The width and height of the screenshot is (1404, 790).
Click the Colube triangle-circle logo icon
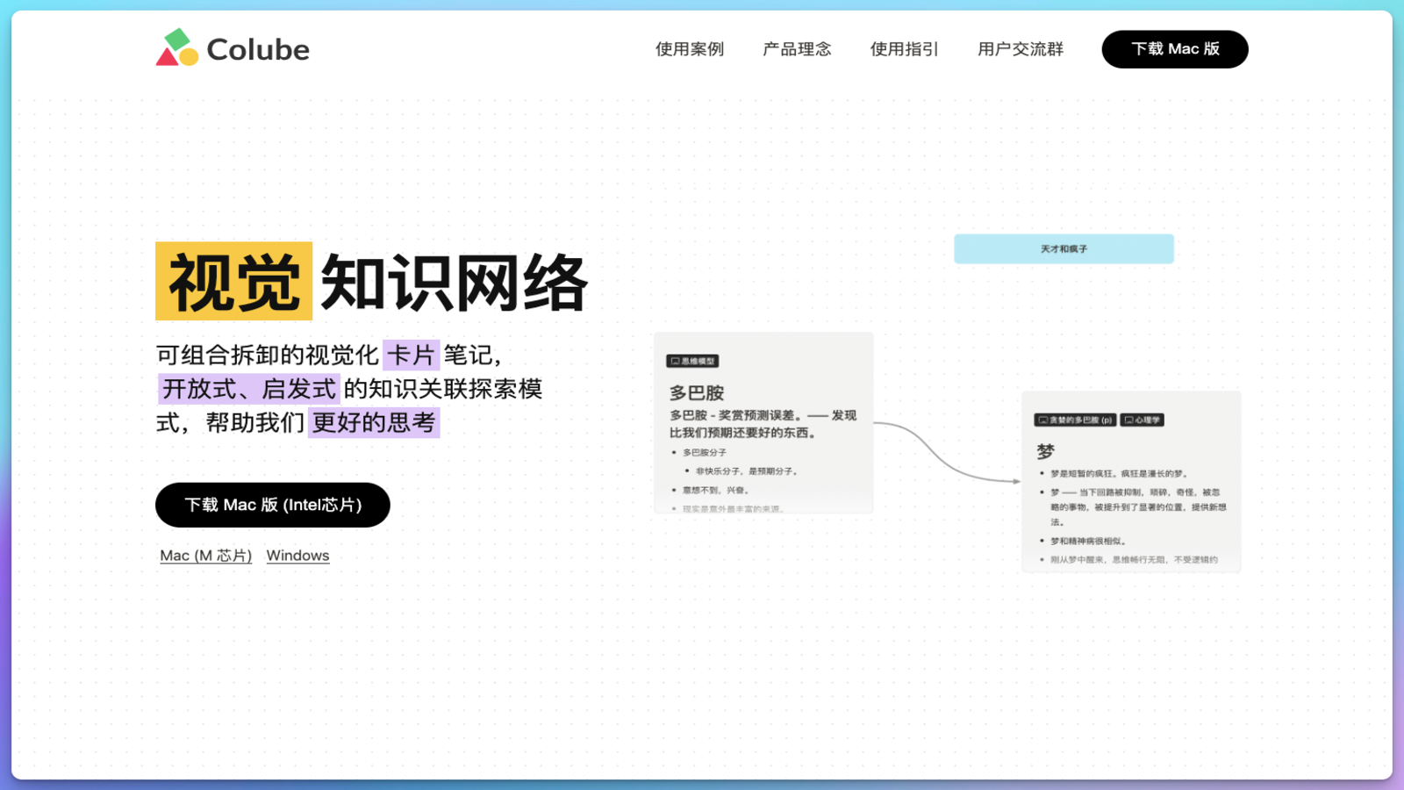pos(175,48)
